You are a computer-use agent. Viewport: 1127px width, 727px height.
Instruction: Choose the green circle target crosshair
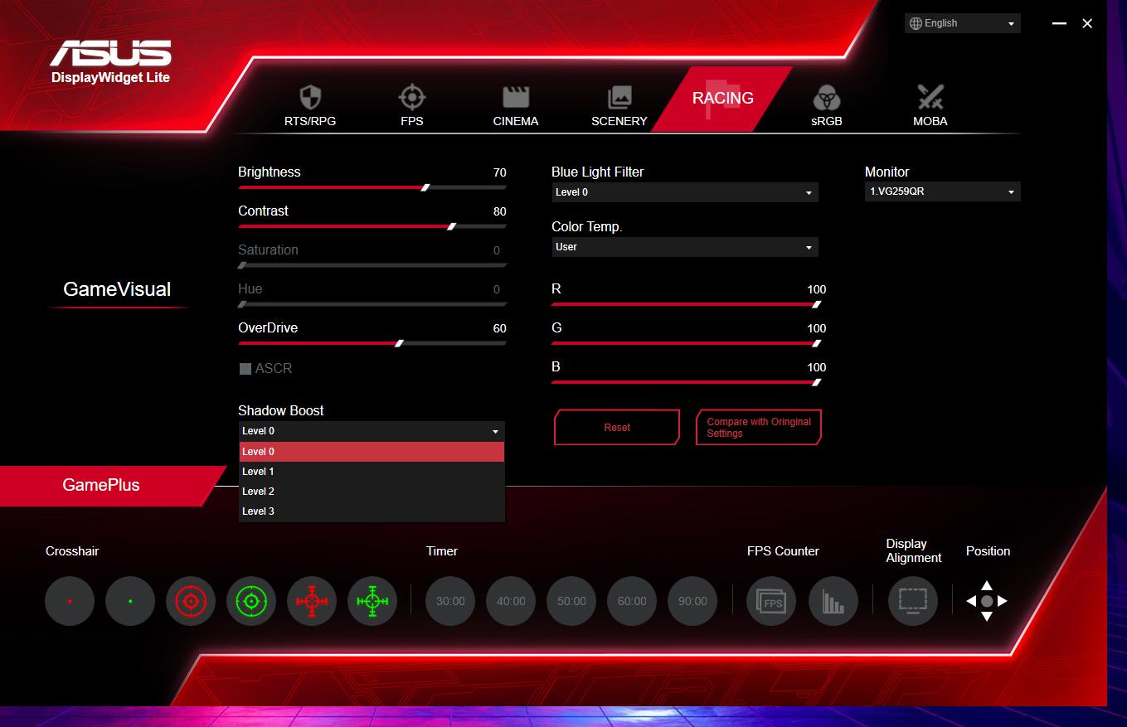[251, 601]
